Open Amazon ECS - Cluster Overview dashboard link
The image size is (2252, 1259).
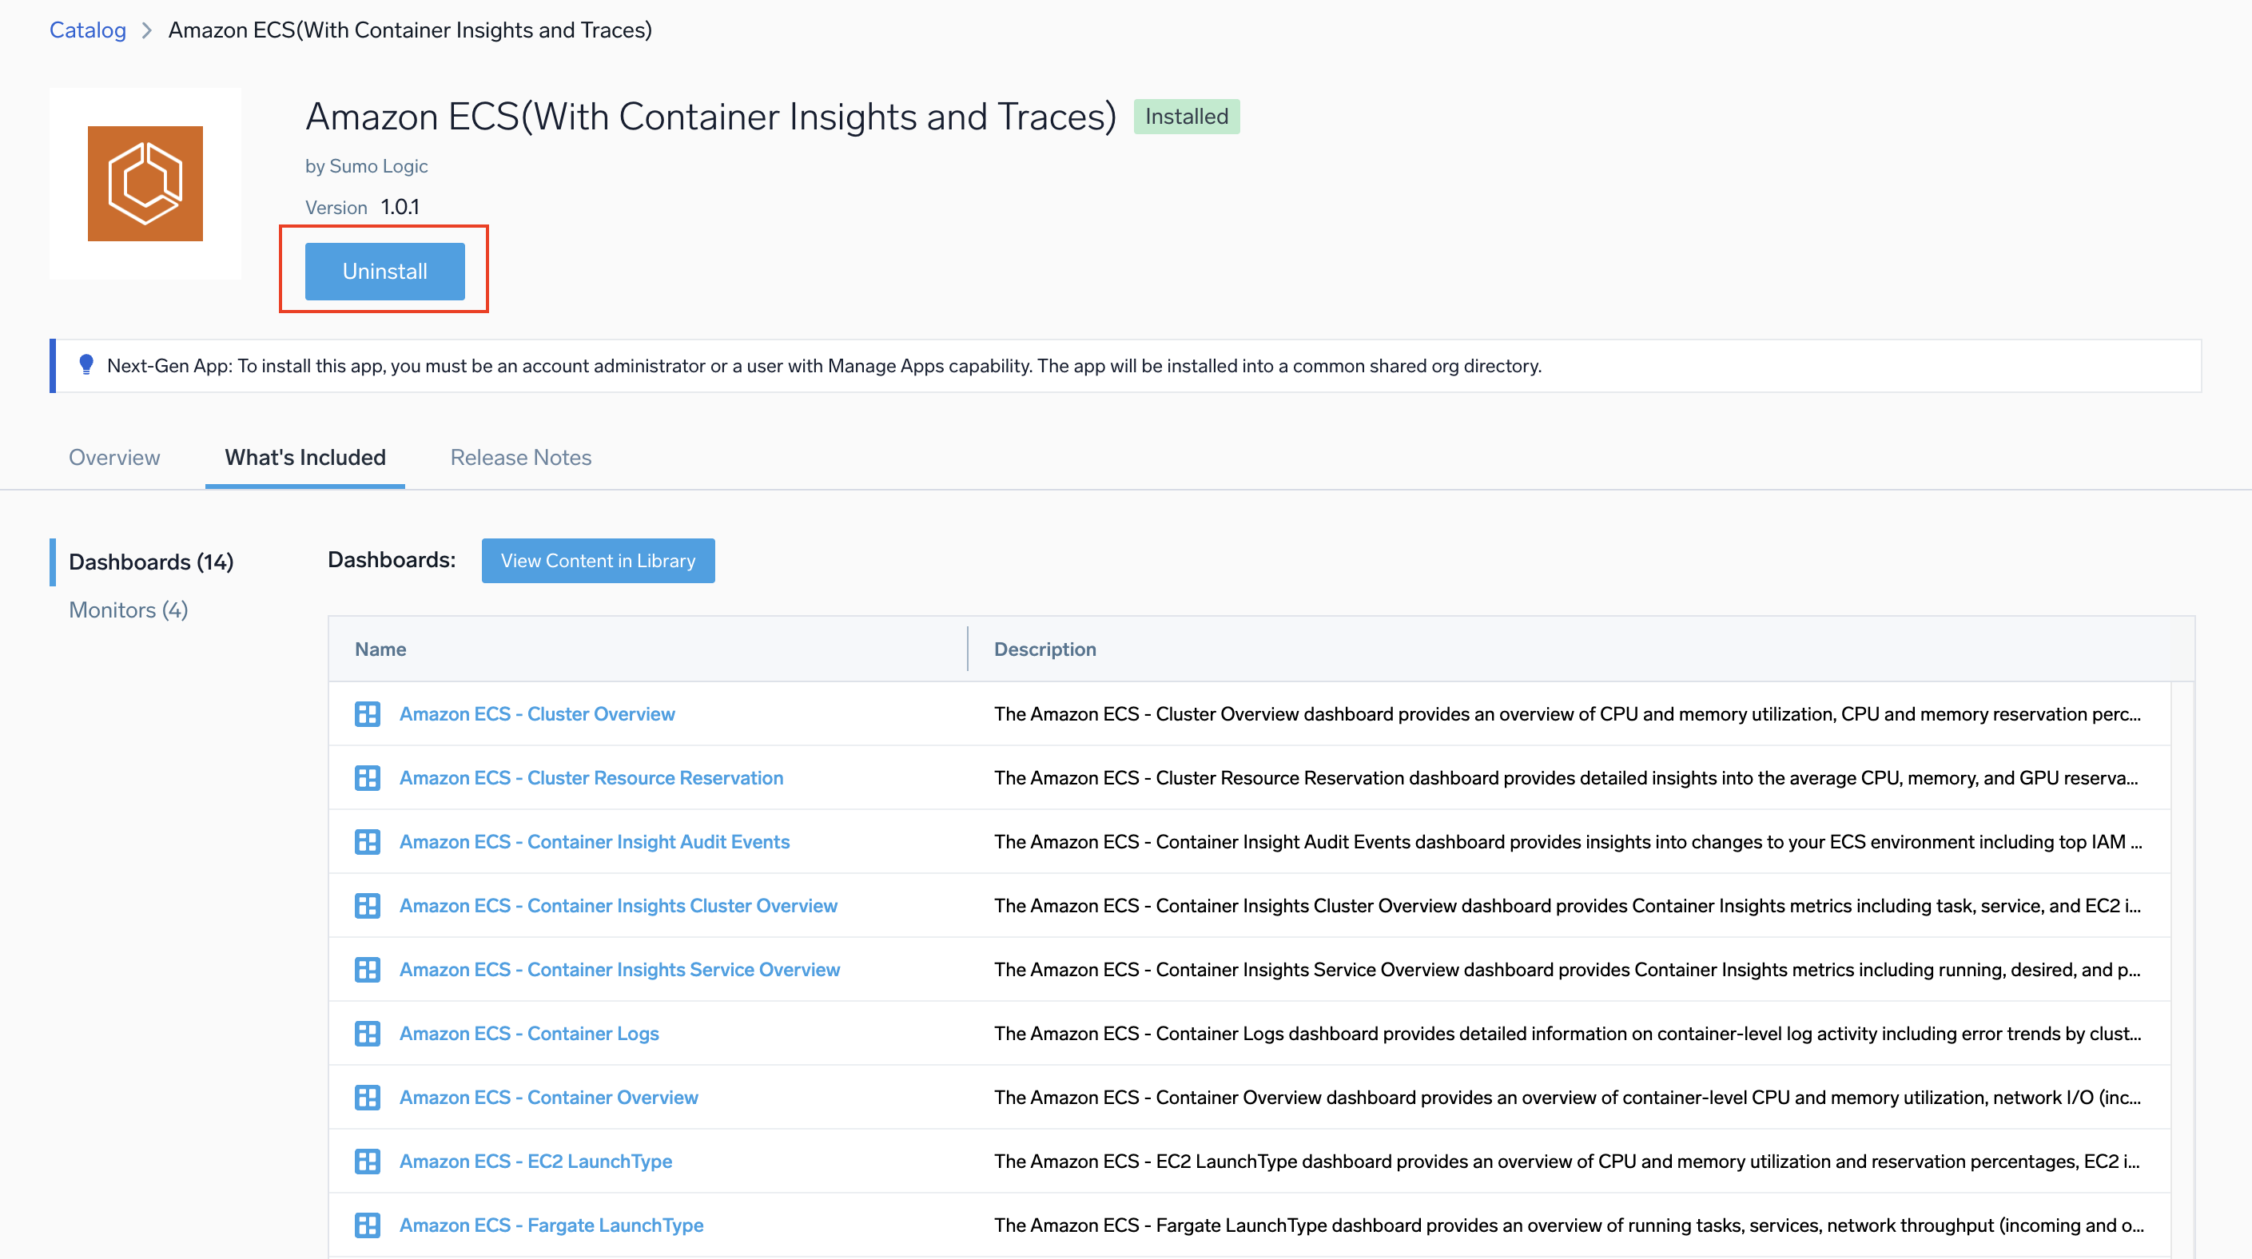point(537,714)
